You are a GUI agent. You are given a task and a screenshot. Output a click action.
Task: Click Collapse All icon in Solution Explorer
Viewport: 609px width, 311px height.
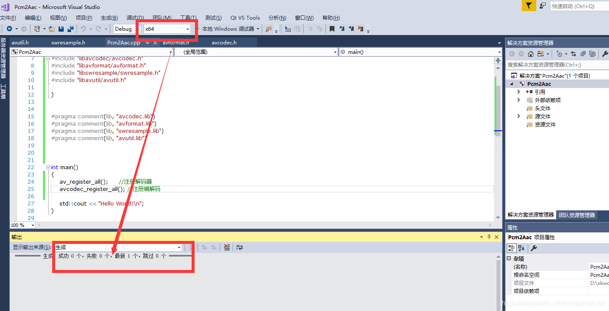(x=582, y=54)
